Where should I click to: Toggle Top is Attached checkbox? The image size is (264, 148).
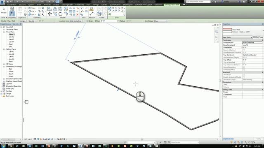tap(244, 62)
